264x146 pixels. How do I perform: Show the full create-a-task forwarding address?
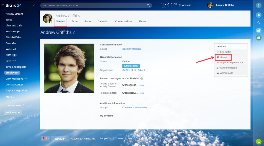point(142,93)
